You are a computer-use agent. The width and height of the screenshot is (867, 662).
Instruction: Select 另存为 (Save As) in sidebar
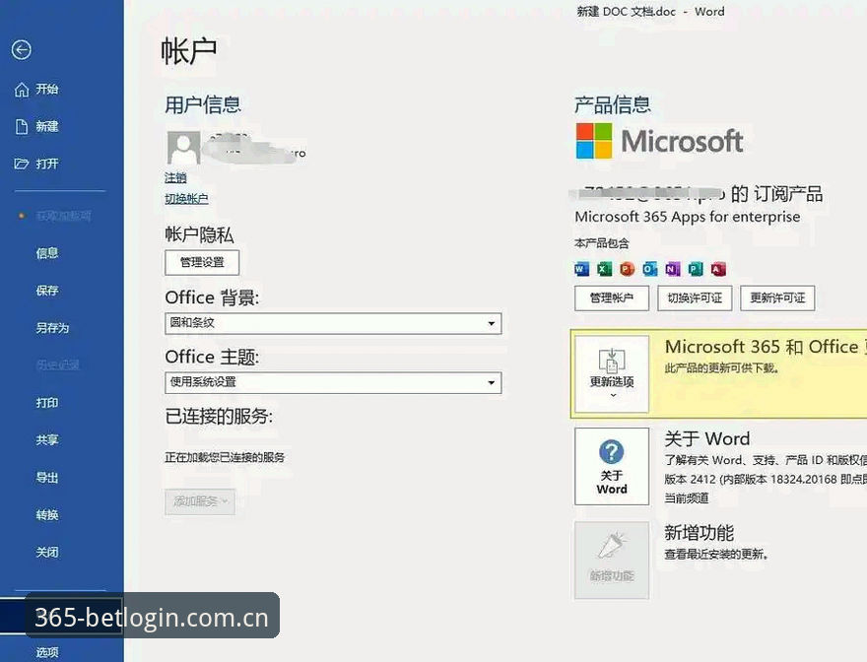52,328
